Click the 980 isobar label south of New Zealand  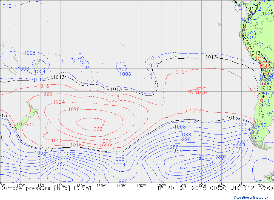coord(61,164)
